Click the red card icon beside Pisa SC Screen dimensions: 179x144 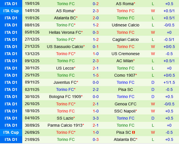click(x=133, y=132)
